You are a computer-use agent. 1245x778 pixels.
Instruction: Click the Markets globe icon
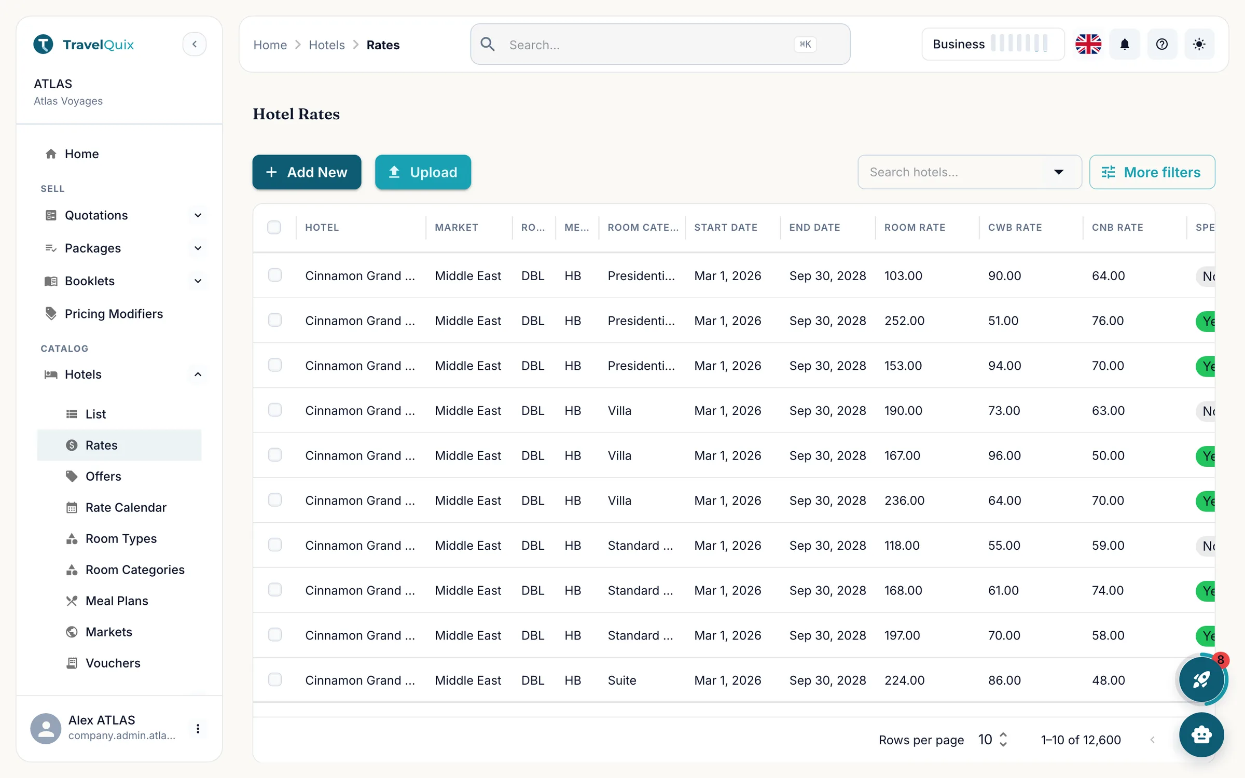(x=72, y=632)
